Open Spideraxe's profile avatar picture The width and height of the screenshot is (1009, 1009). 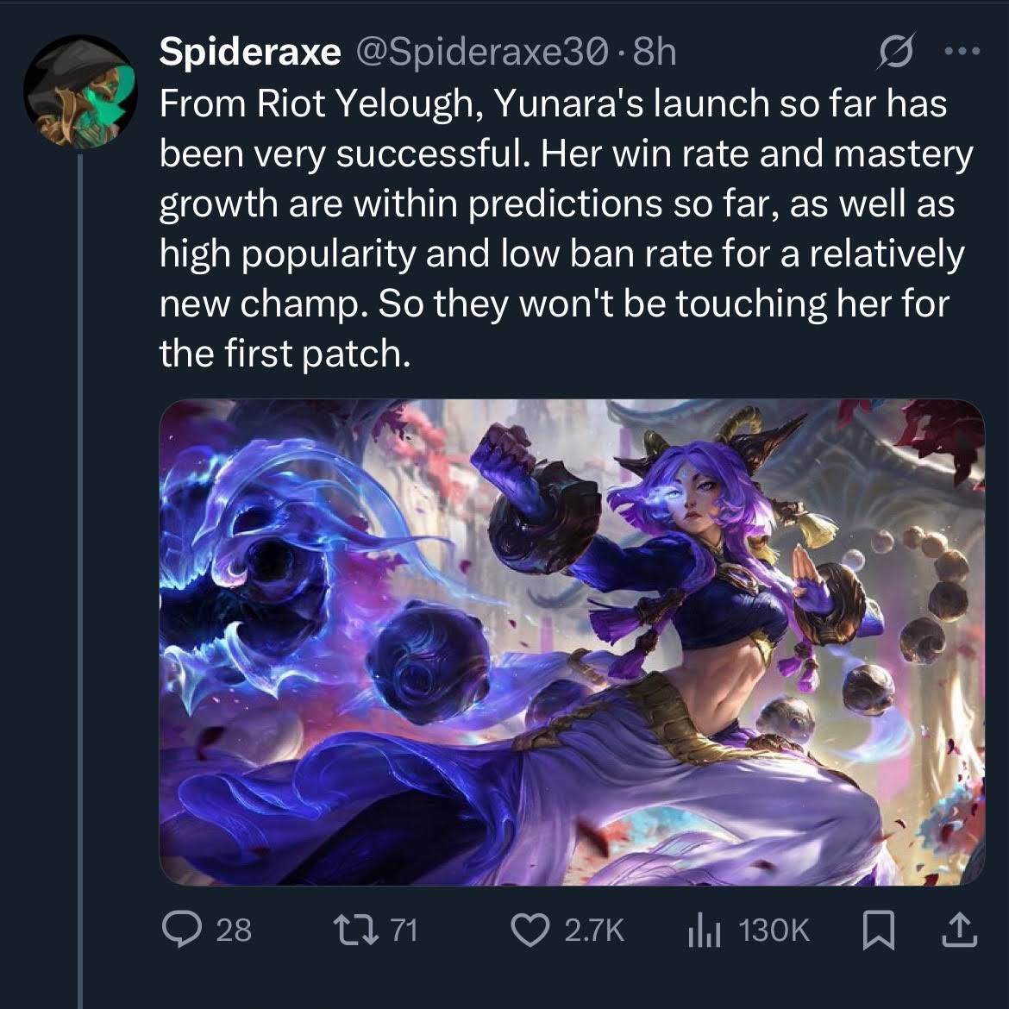coord(80,92)
